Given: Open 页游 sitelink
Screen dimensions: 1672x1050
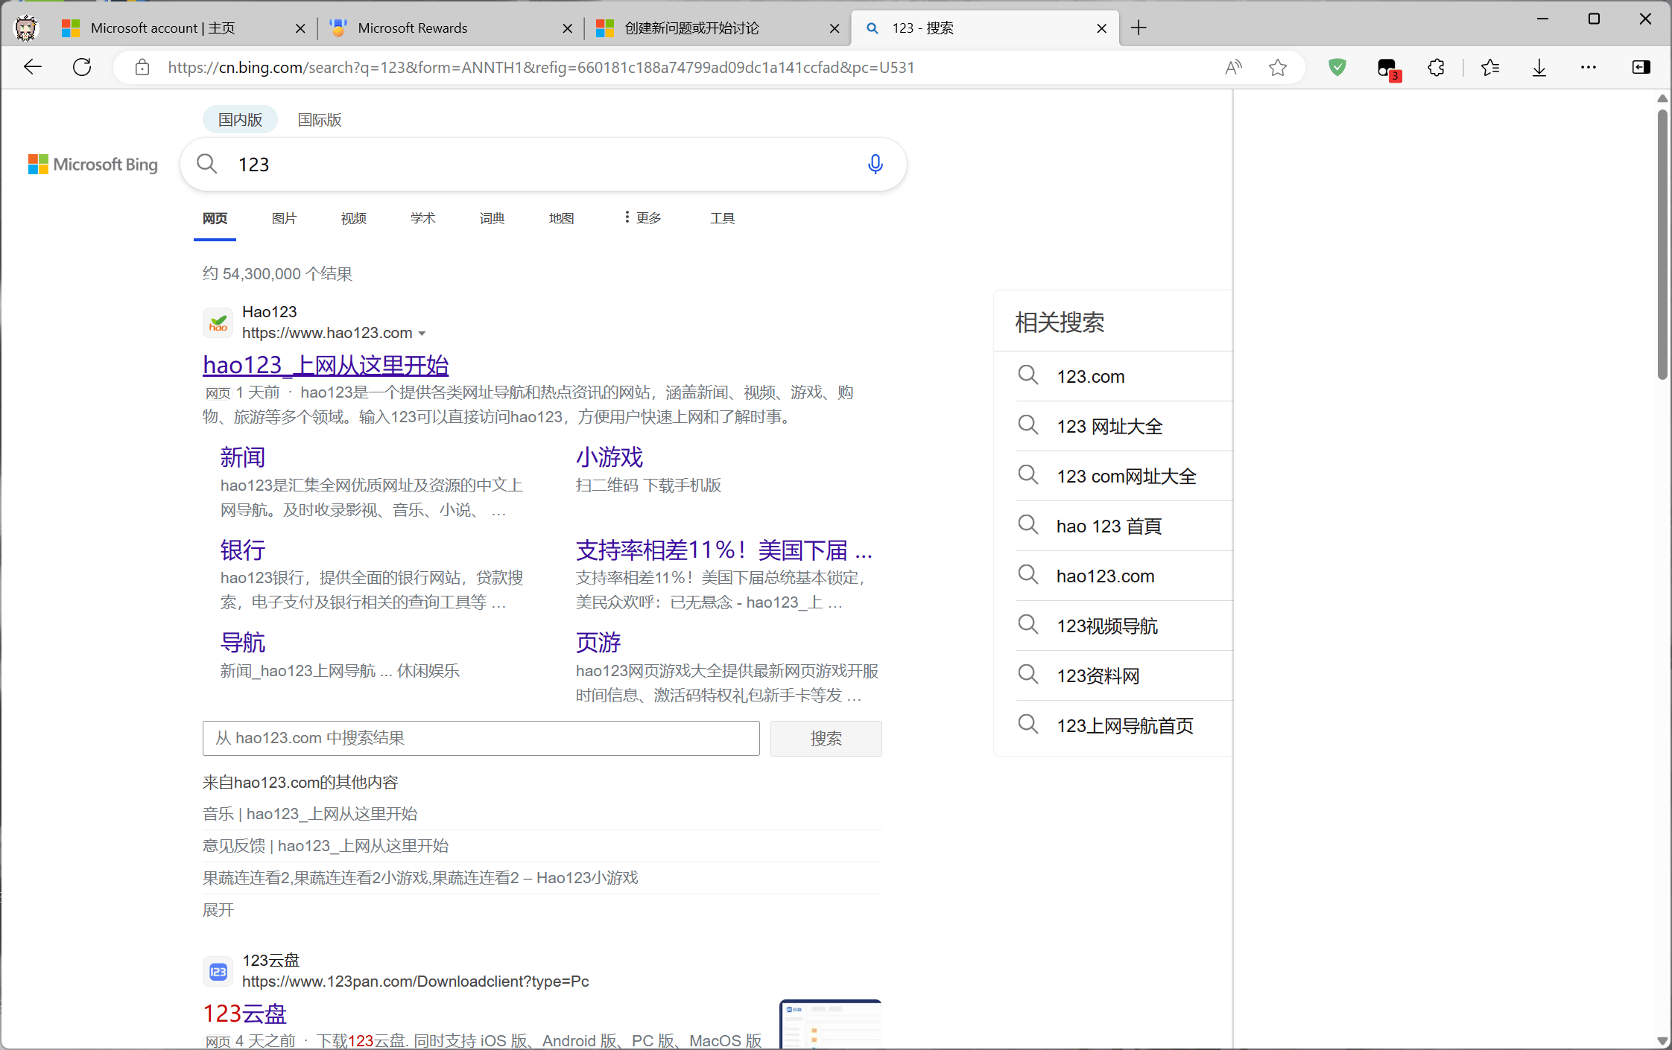Looking at the screenshot, I should [598, 643].
